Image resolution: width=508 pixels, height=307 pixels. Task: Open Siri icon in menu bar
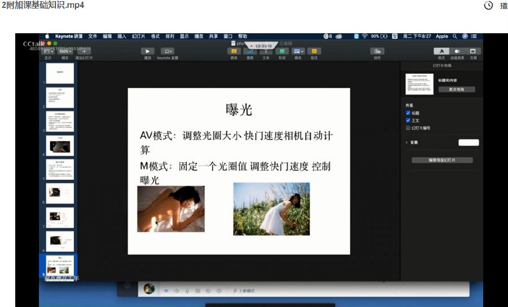[465, 36]
